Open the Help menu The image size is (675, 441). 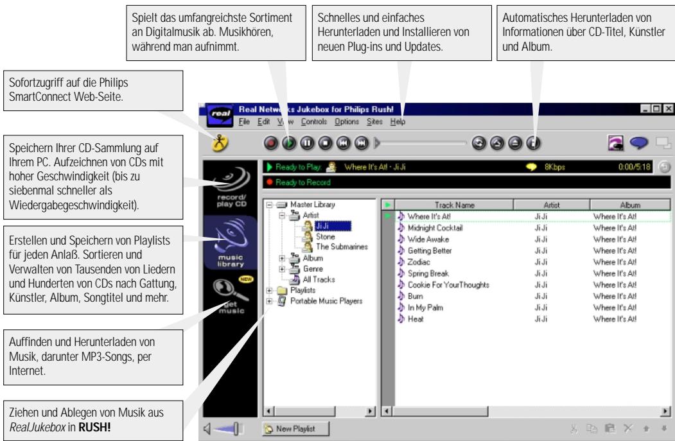(x=398, y=122)
